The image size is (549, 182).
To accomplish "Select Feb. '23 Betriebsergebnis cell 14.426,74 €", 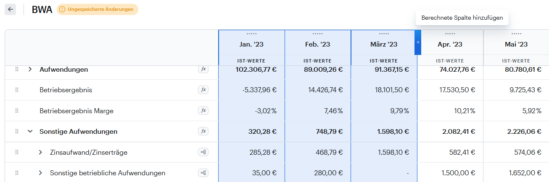I will point(323,90).
